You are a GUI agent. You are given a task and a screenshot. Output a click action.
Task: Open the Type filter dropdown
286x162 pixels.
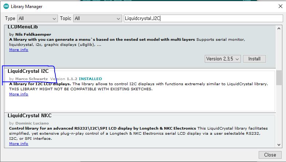[38, 19]
